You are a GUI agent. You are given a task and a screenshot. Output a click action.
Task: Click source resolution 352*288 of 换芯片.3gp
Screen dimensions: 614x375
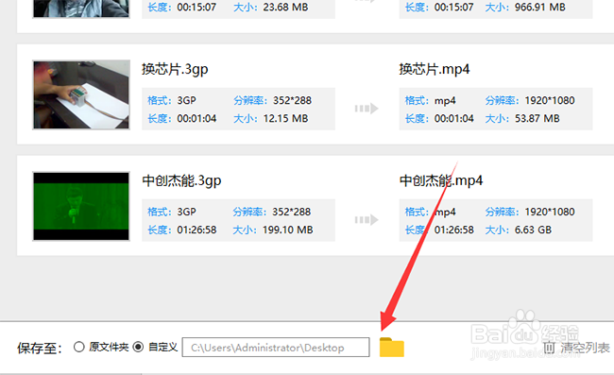292,101
